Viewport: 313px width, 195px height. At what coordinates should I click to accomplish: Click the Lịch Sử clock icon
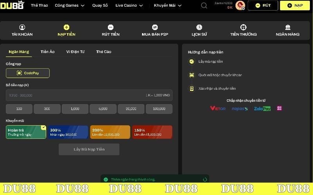point(199,27)
